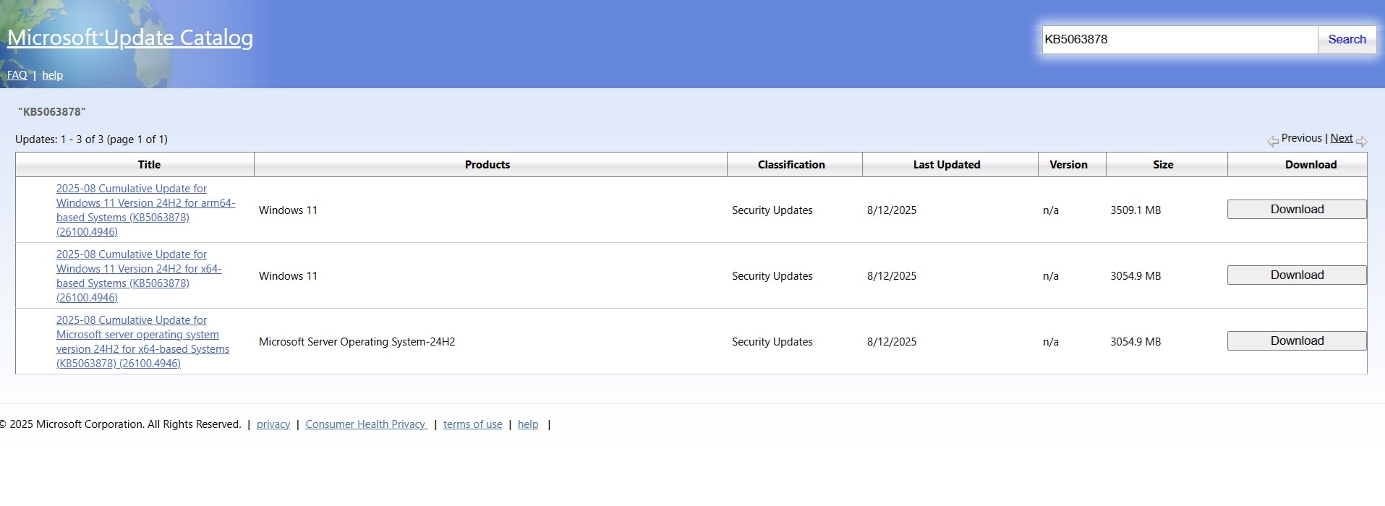1385x506 pixels.
Task: Click the next page arrow icon
Action: tap(1362, 141)
